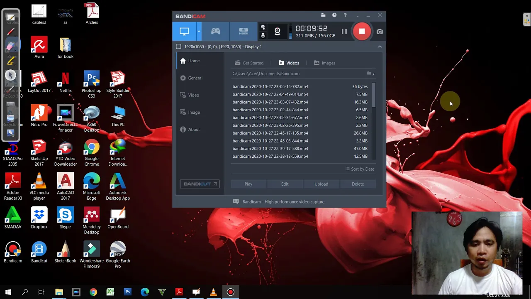531x299 pixels.
Task: Click the rectangle area selection icon
Action: 178,47
